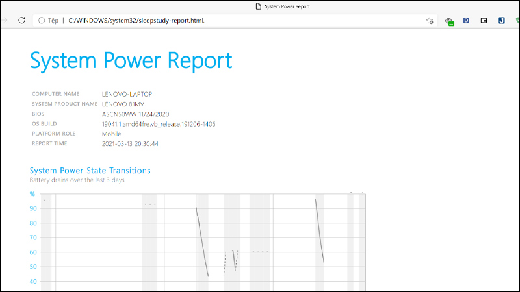Click the Tệp label in address bar
520x292 pixels.
point(53,21)
